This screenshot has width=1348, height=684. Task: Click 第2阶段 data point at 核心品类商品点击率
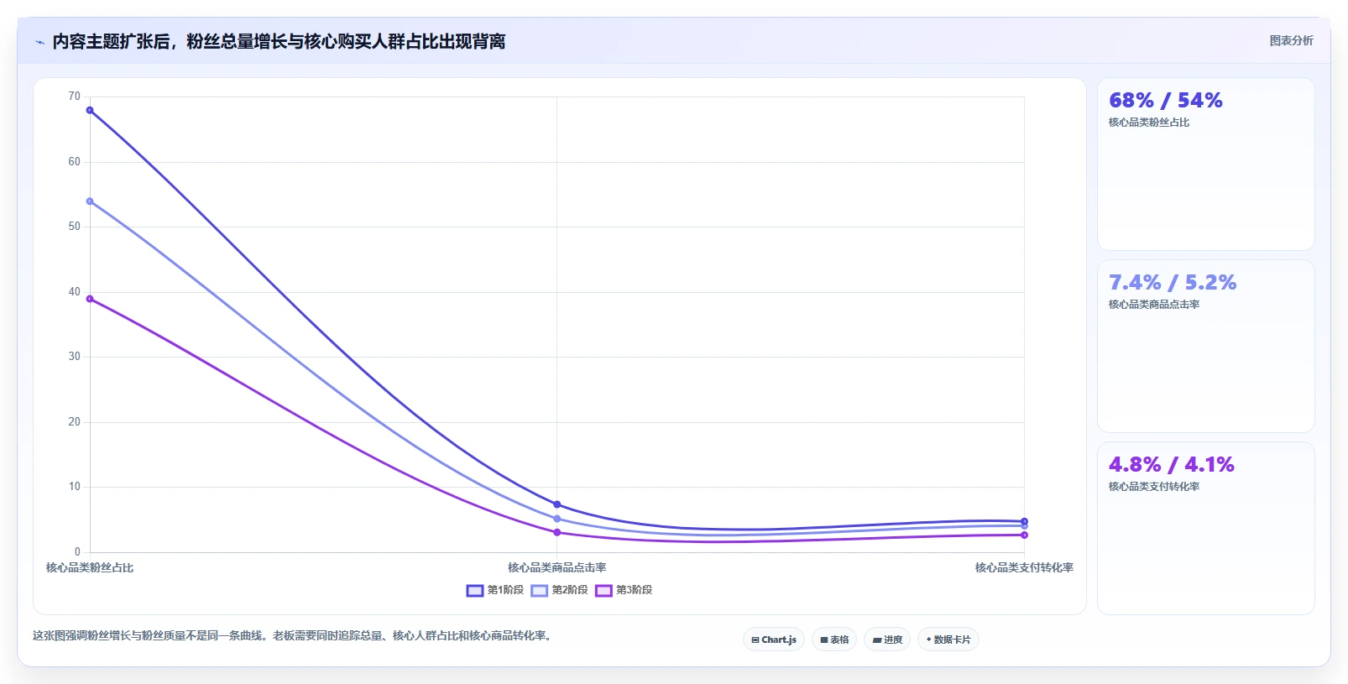[556, 519]
